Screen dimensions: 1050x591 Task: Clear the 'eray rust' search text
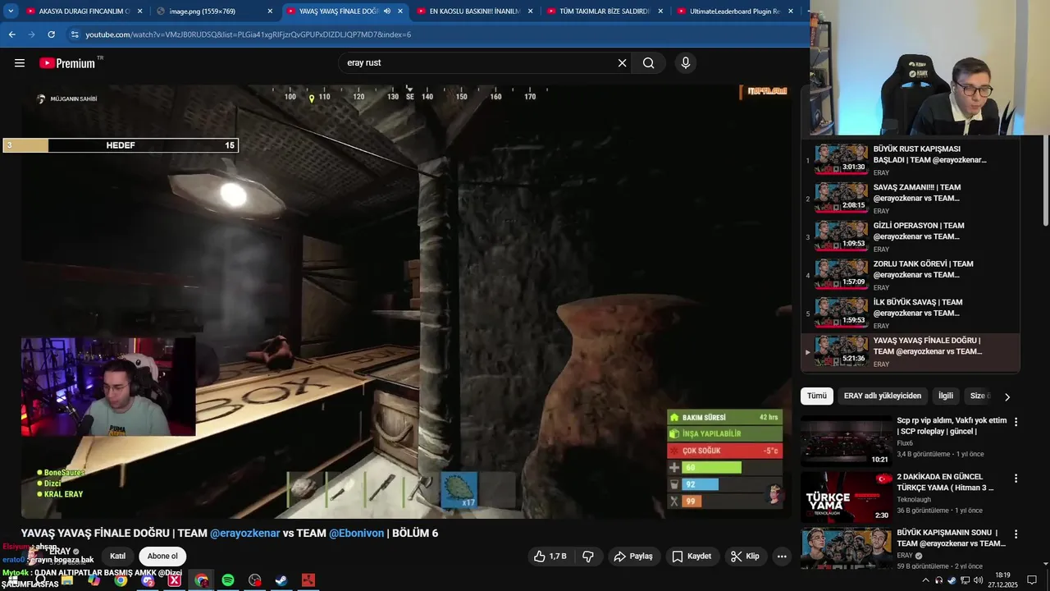click(622, 63)
